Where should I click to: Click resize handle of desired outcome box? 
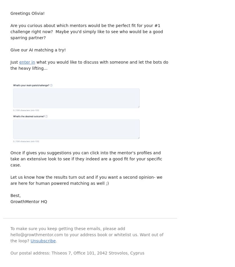[x=138, y=138]
